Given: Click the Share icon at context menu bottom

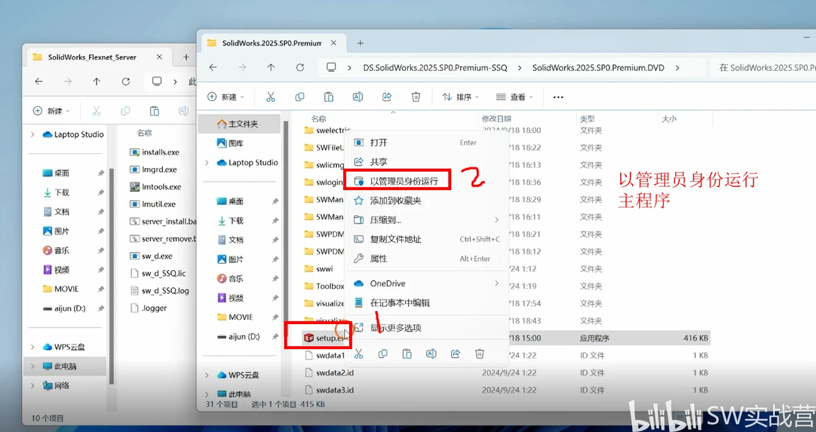Looking at the screenshot, I should click(x=455, y=354).
